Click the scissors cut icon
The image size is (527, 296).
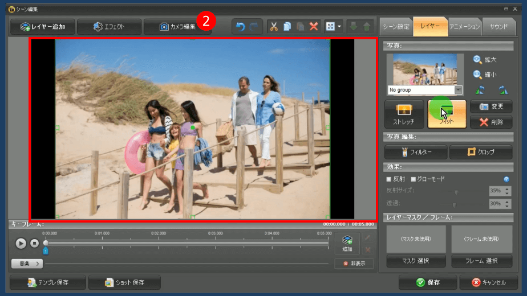point(274,26)
